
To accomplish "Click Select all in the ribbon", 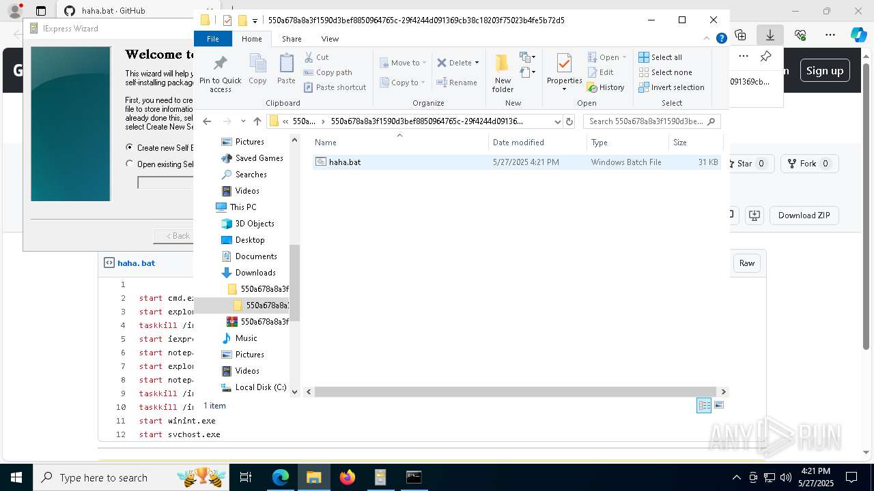I will (x=660, y=57).
